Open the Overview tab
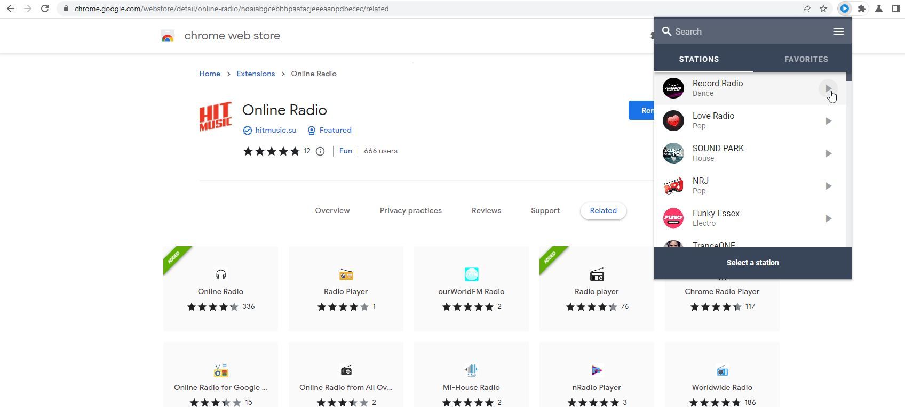The width and height of the screenshot is (905, 407). tap(332, 210)
